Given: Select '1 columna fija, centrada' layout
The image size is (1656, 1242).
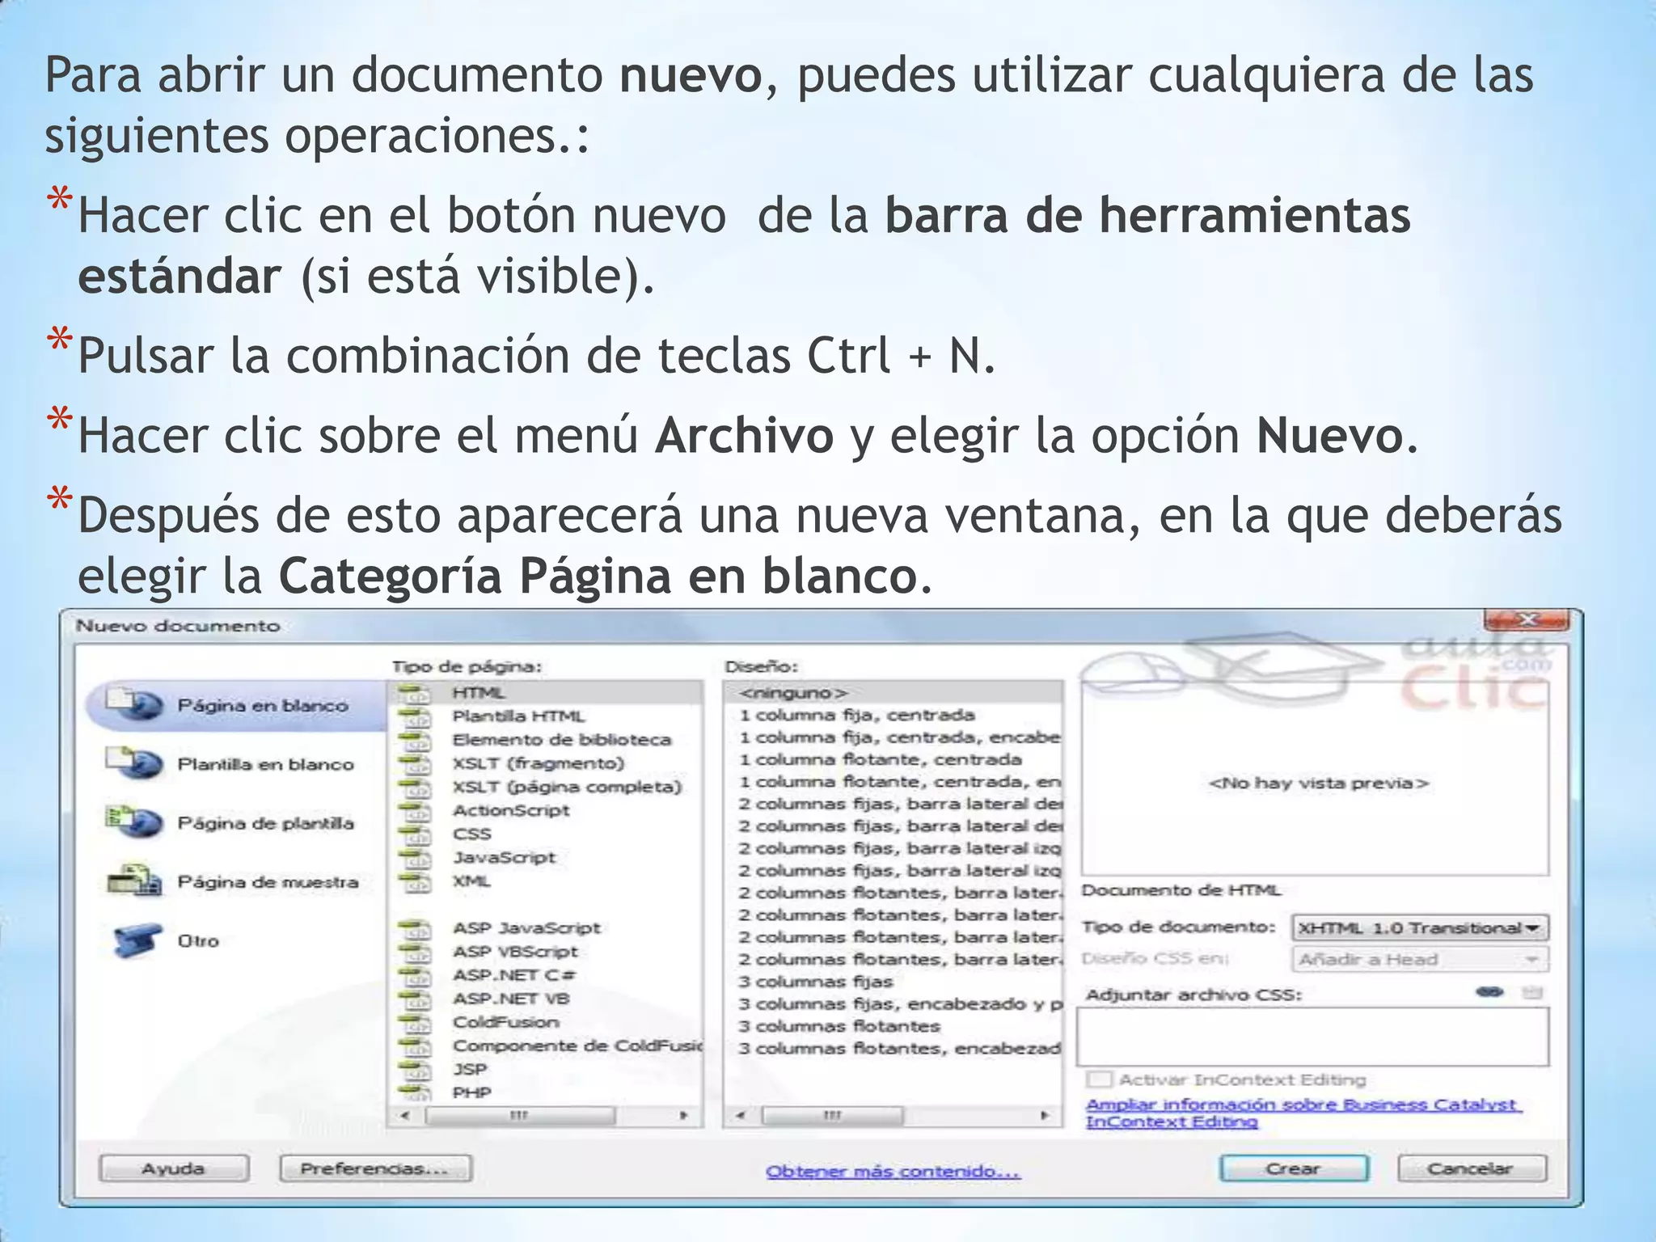Looking at the screenshot, I should (856, 715).
